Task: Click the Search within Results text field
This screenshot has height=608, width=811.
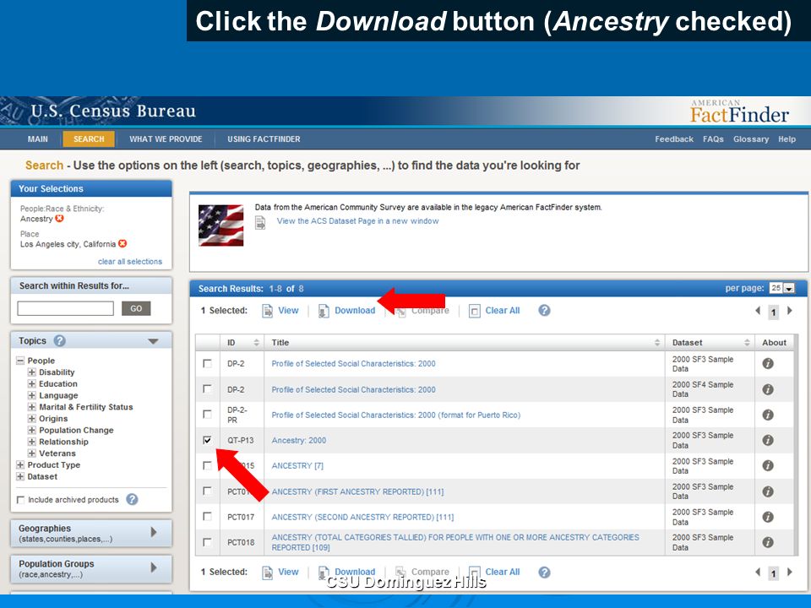Action: (x=65, y=309)
